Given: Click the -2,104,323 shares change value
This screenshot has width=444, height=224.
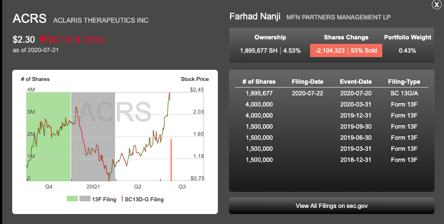Looking at the screenshot, I should [330, 51].
